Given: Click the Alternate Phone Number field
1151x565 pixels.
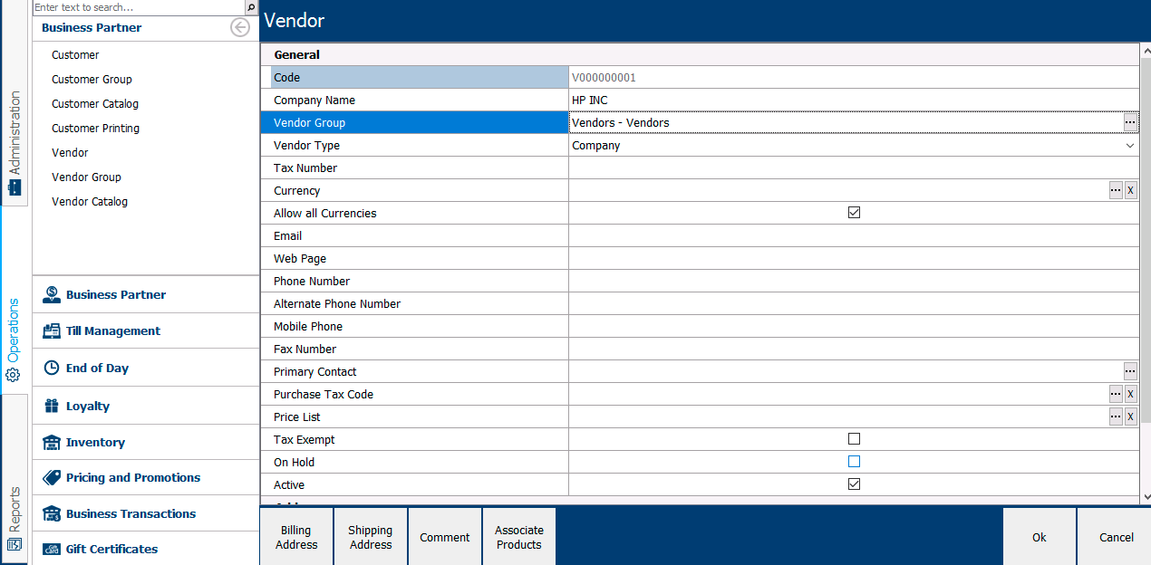Looking at the screenshot, I should [854, 303].
